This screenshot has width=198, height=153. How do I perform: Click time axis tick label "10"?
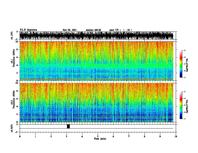click(176, 136)
